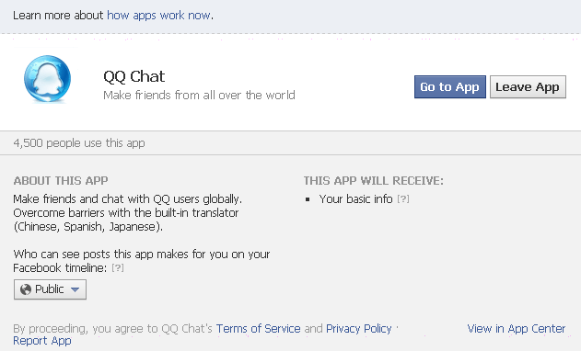Follow the View in App Center link

tap(517, 328)
